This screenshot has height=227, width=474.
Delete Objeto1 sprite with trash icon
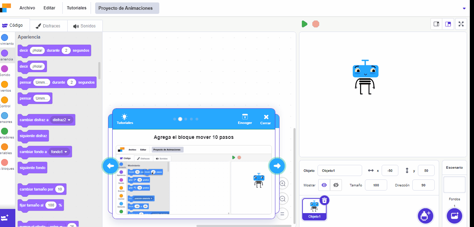click(324, 200)
